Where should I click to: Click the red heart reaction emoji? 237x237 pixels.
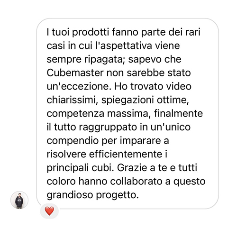pos(49,211)
